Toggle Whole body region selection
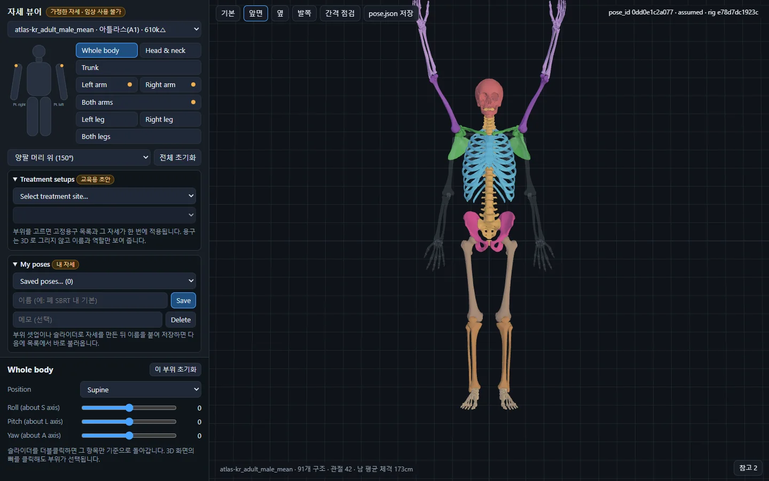769x481 pixels. pos(107,50)
